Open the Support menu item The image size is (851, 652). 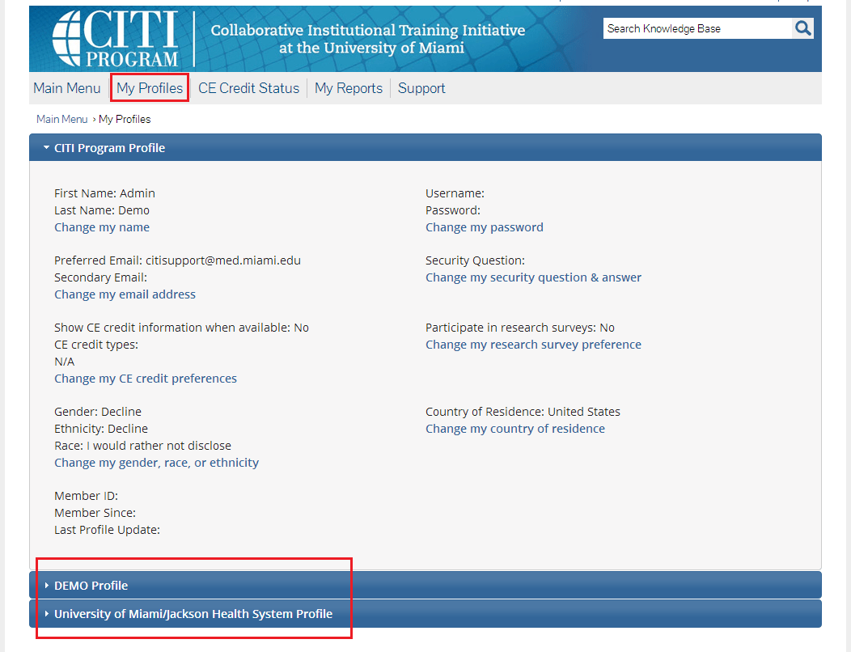421,88
